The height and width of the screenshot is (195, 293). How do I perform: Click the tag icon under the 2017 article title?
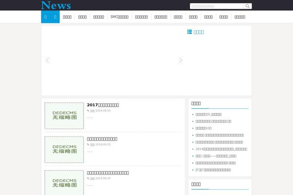pos(88,111)
